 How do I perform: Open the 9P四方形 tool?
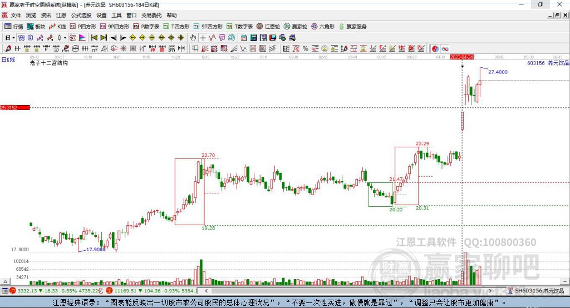coord(115,27)
